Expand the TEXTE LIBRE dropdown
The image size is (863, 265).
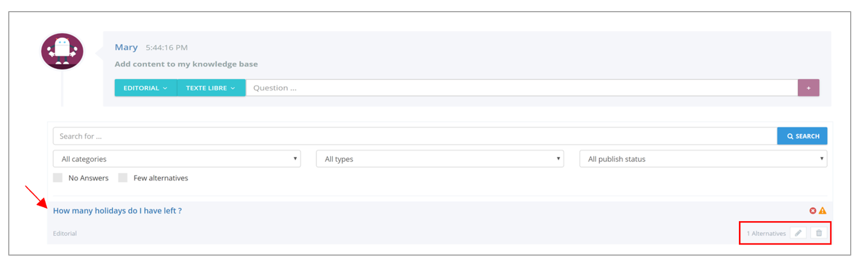click(x=211, y=88)
